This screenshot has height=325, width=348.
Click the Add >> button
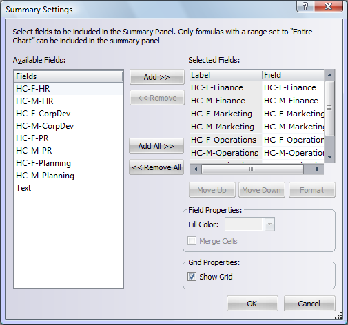[x=157, y=77]
